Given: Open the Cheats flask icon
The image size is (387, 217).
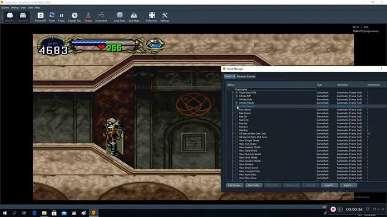Looking at the screenshot, I should tap(88, 17).
